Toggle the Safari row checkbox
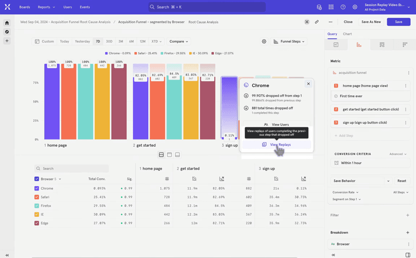This screenshot has height=258, width=416. point(36,197)
